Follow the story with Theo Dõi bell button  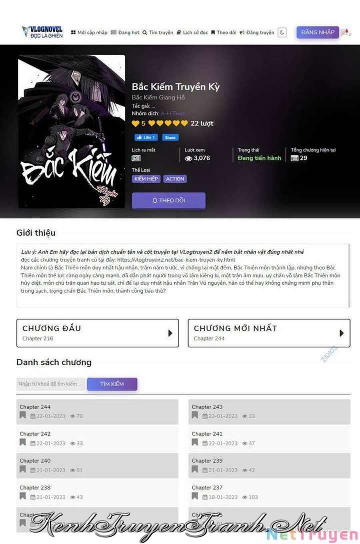(168, 200)
